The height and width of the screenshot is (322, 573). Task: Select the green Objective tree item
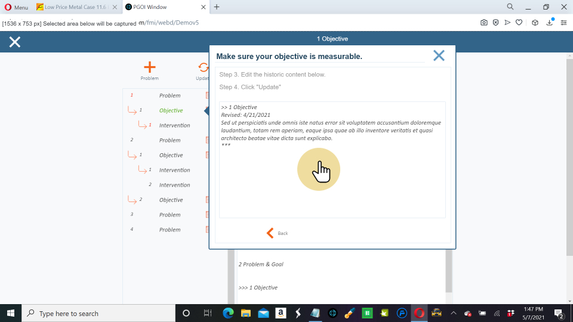tap(171, 110)
